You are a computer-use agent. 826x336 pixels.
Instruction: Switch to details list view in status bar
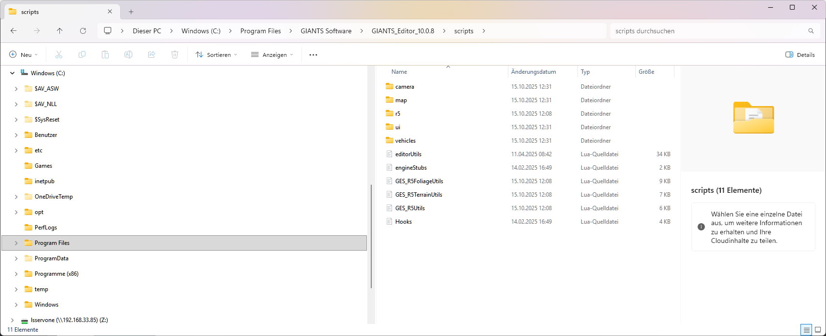tap(806, 330)
